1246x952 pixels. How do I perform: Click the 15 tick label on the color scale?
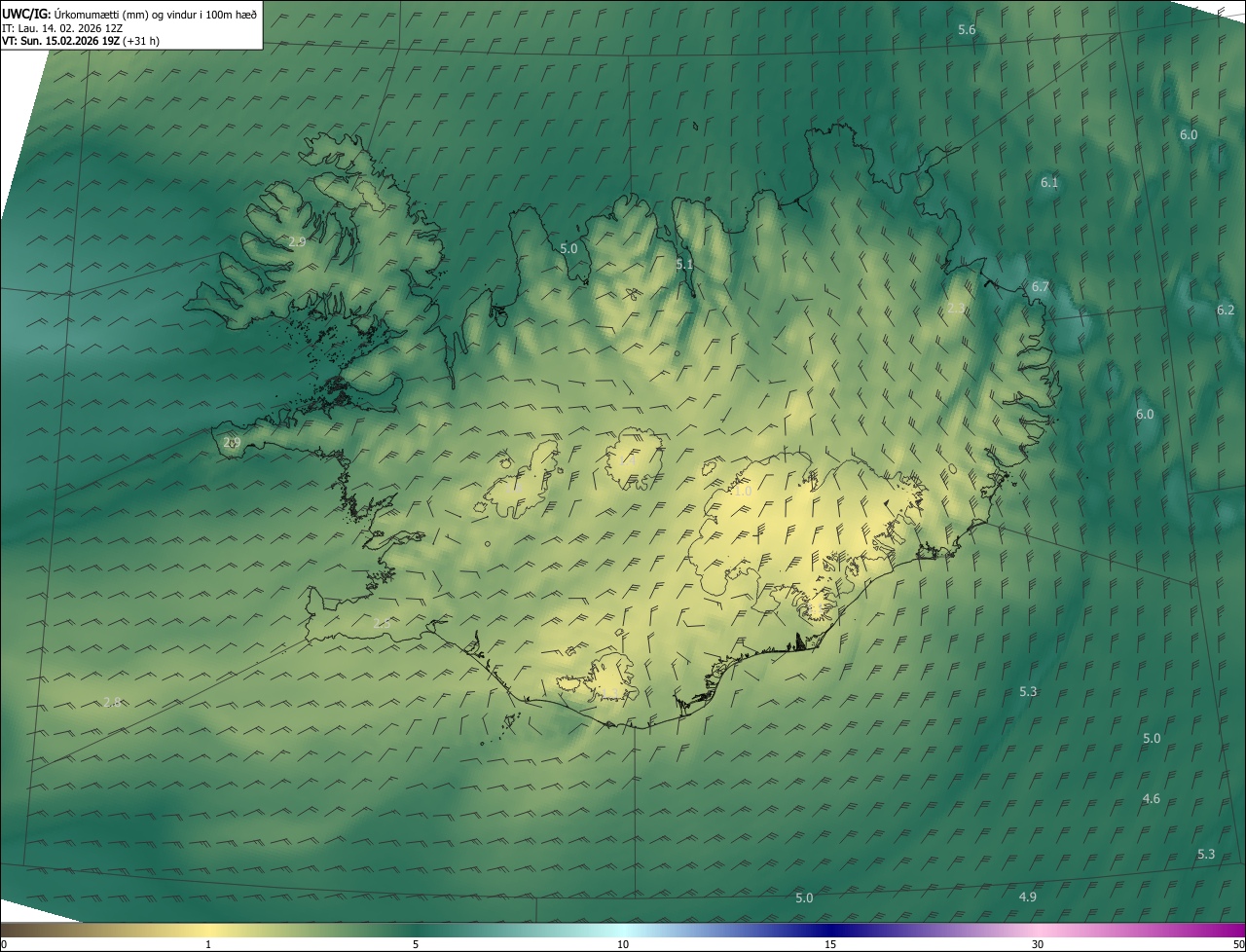point(830,944)
